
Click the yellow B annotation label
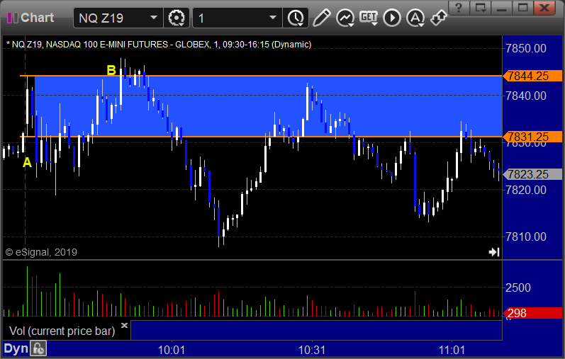tap(111, 70)
